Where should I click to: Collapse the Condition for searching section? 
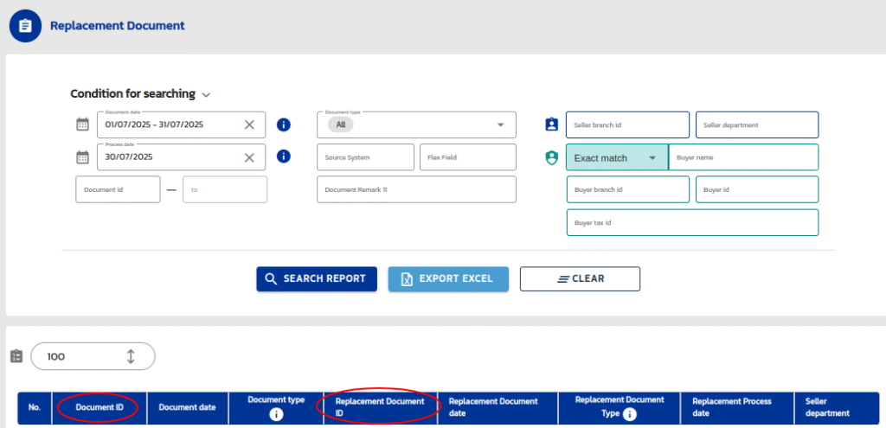[206, 95]
